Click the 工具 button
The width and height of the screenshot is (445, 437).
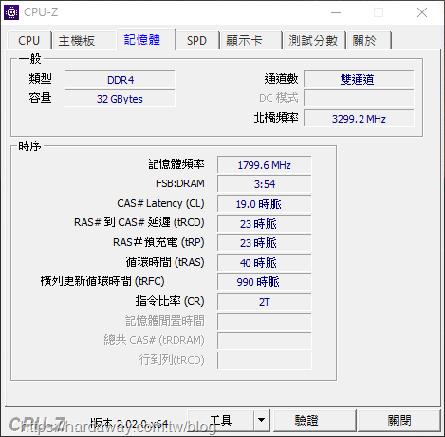(x=221, y=421)
